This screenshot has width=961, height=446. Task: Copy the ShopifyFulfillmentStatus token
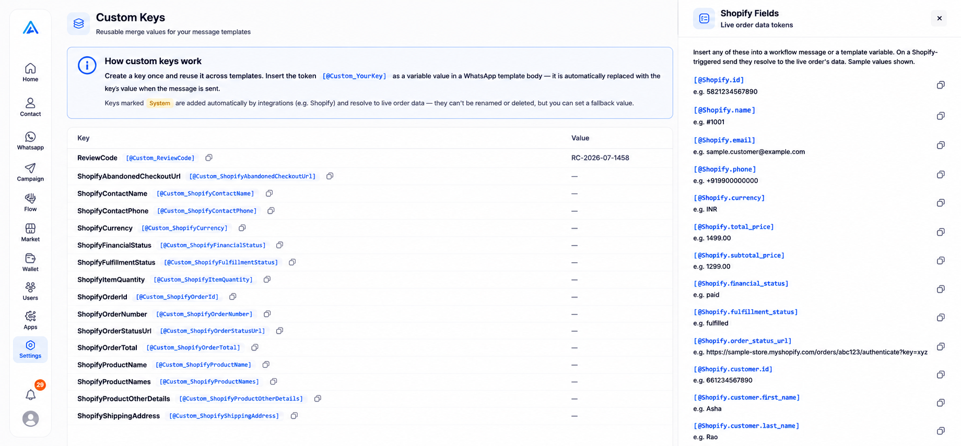pyautogui.click(x=292, y=262)
